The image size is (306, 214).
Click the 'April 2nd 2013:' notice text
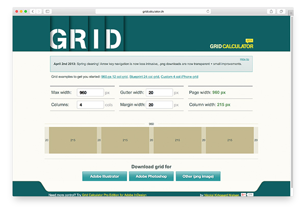[x=65, y=64]
